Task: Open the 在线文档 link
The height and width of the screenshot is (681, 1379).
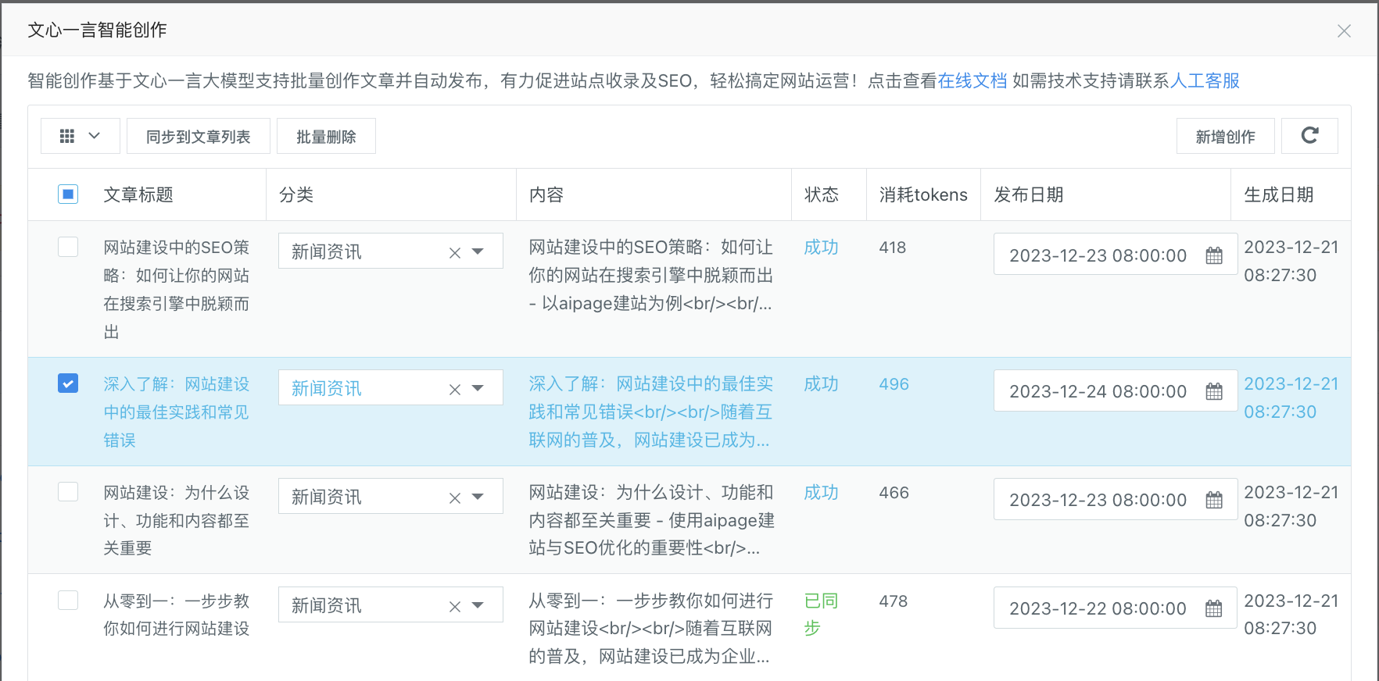Action: (x=972, y=80)
